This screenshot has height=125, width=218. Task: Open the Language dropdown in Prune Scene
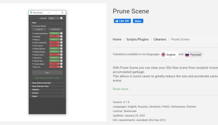click(53, 18)
